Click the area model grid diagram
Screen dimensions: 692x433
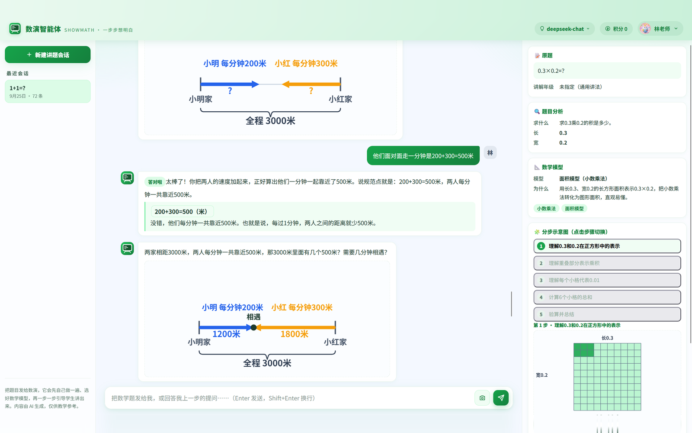(607, 377)
